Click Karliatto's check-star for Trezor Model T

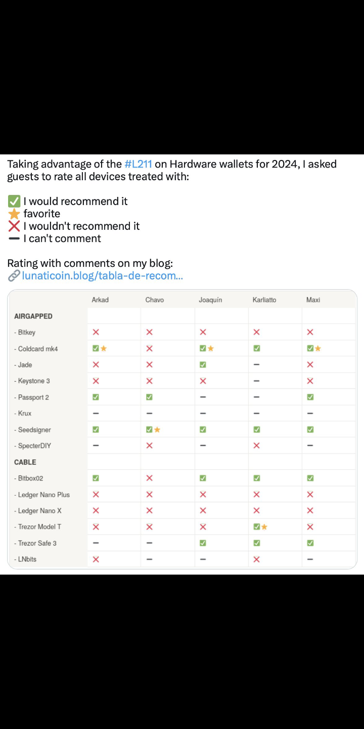coord(260,527)
